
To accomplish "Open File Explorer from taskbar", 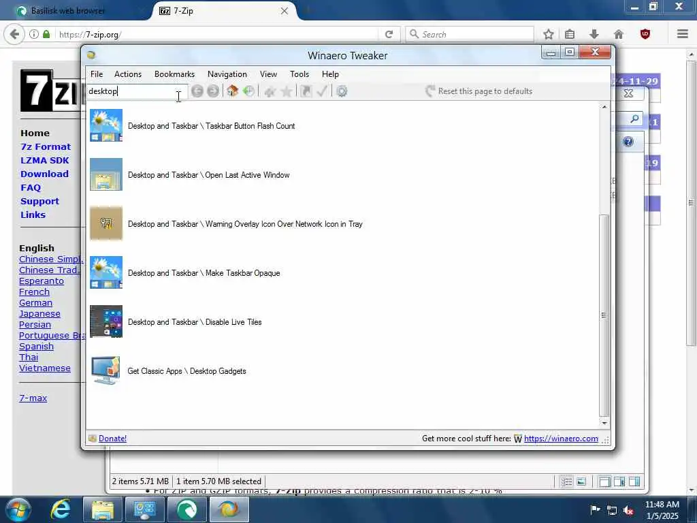I will point(103,509).
